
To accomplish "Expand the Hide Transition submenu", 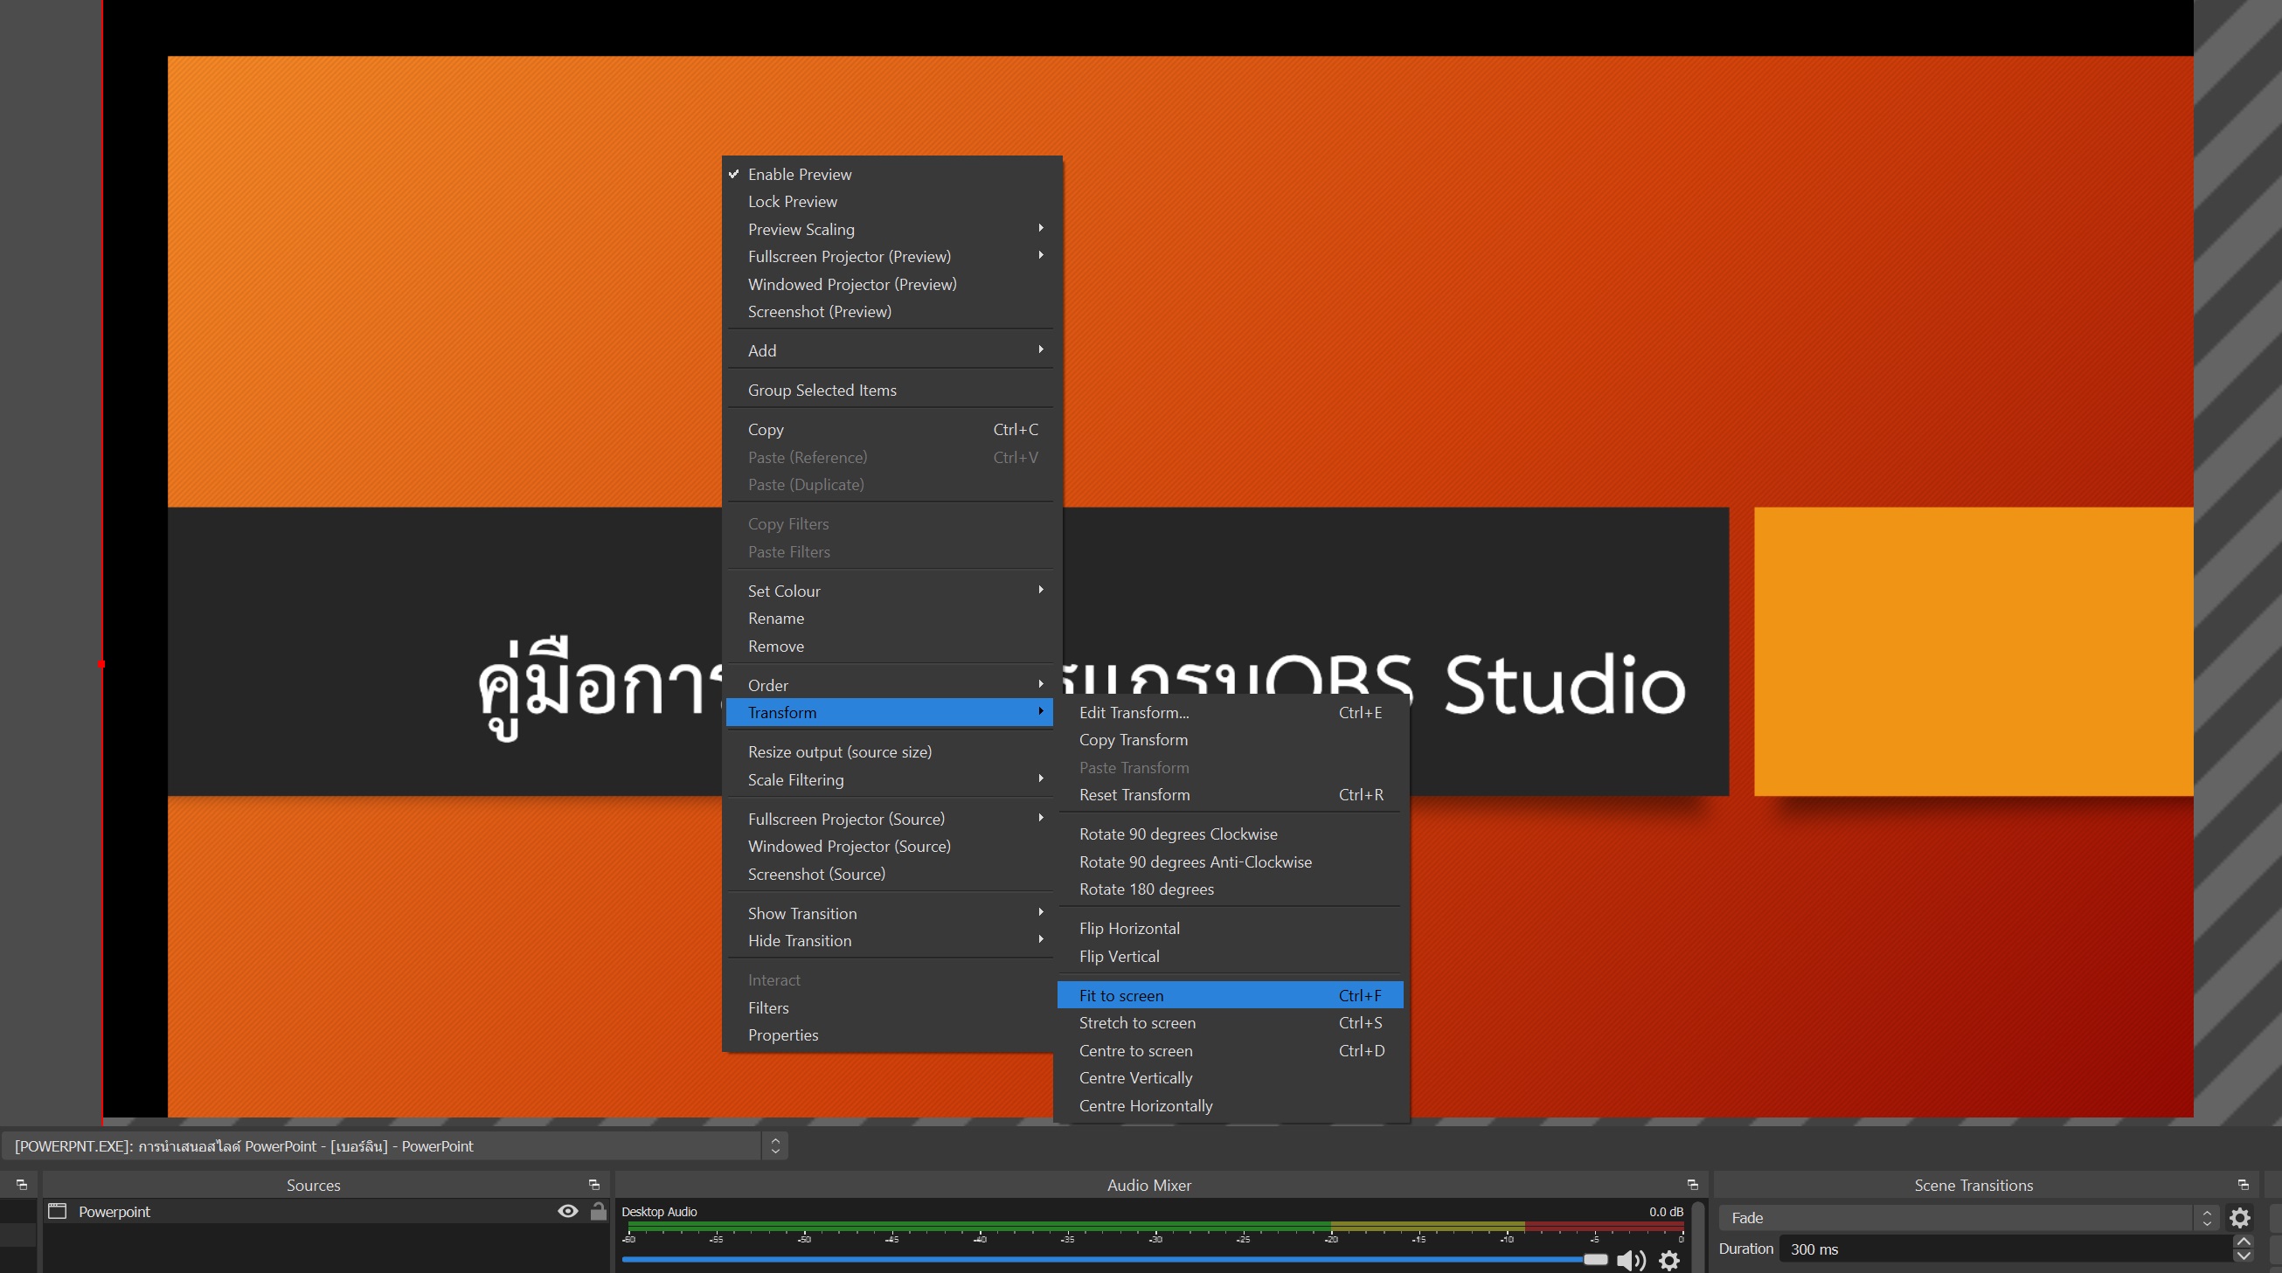I will (x=890, y=942).
